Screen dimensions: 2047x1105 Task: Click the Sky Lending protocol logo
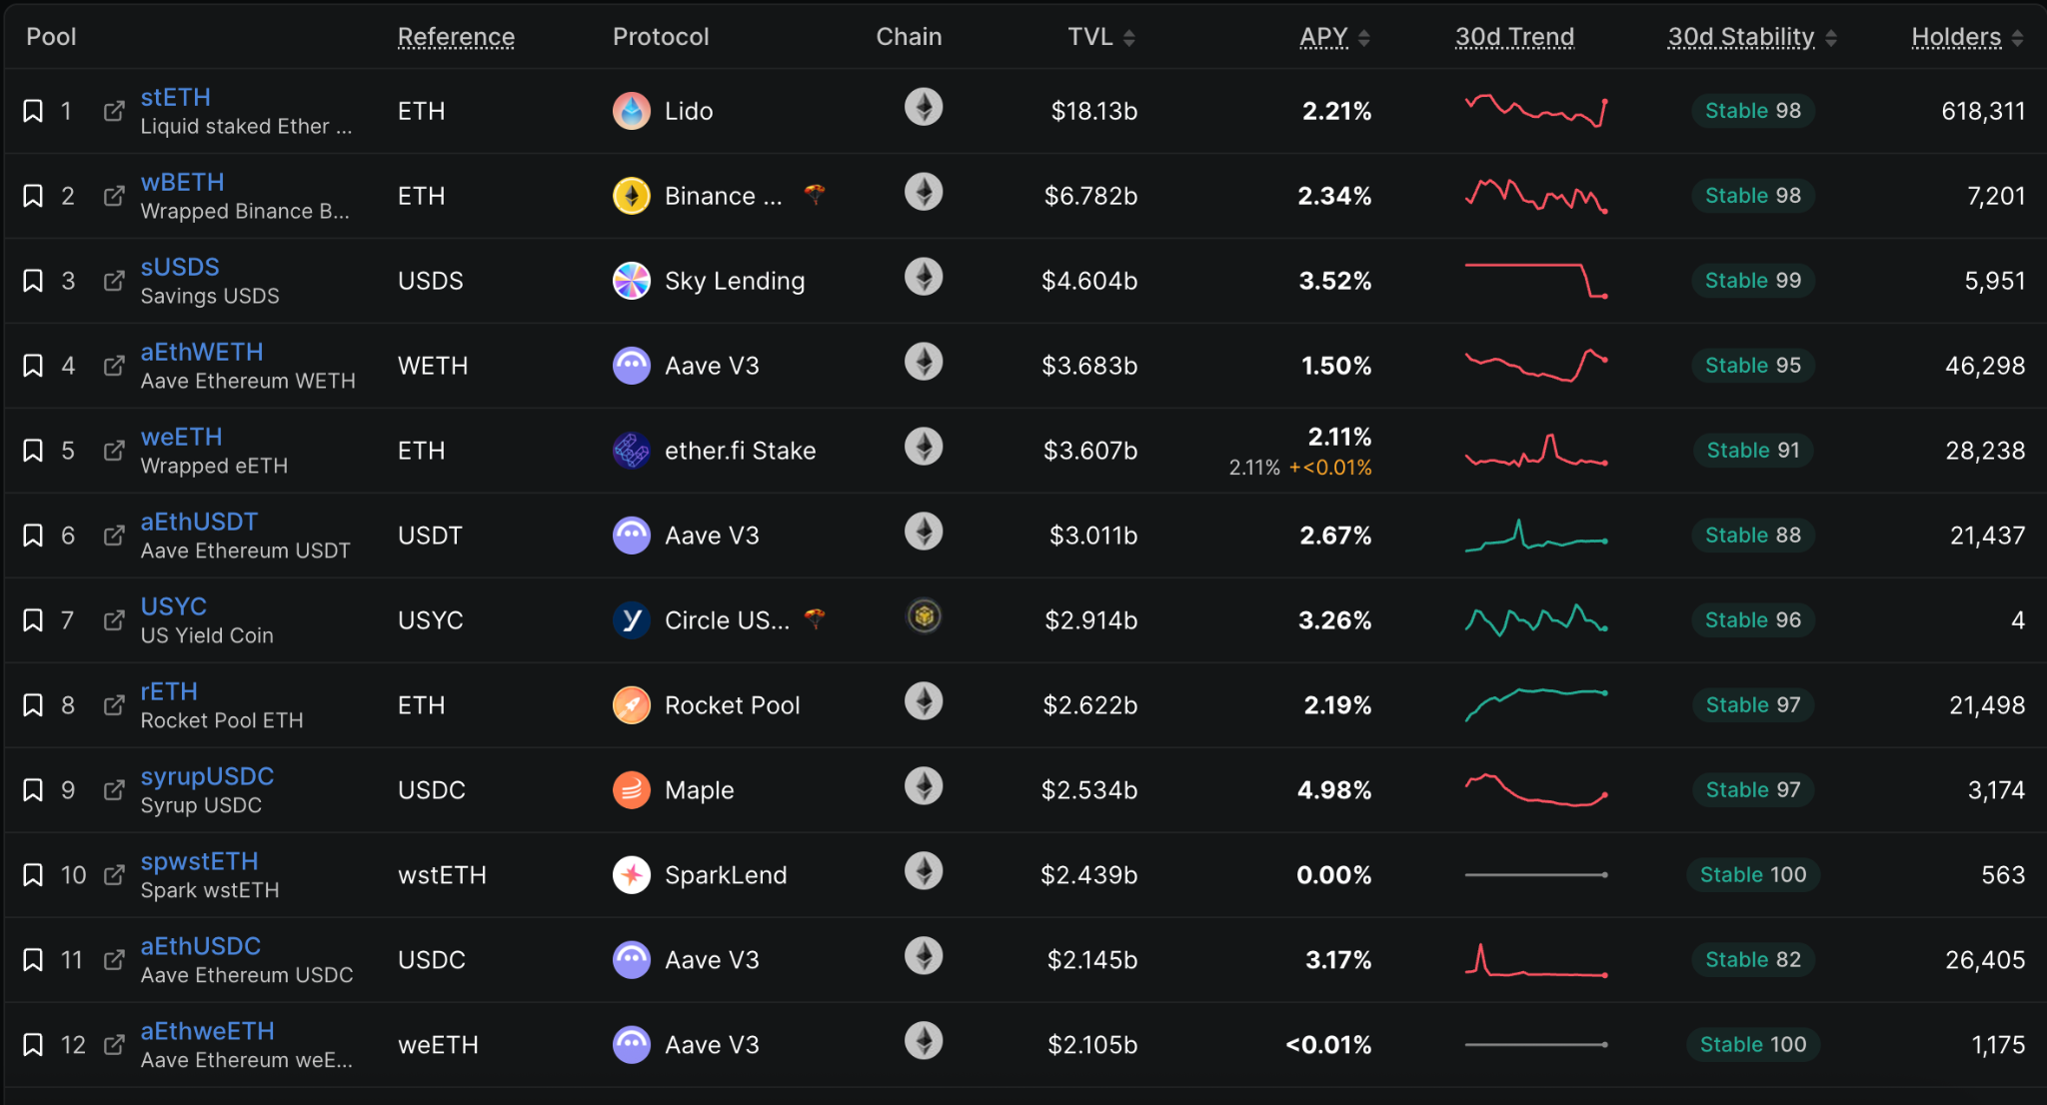coord(632,281)
